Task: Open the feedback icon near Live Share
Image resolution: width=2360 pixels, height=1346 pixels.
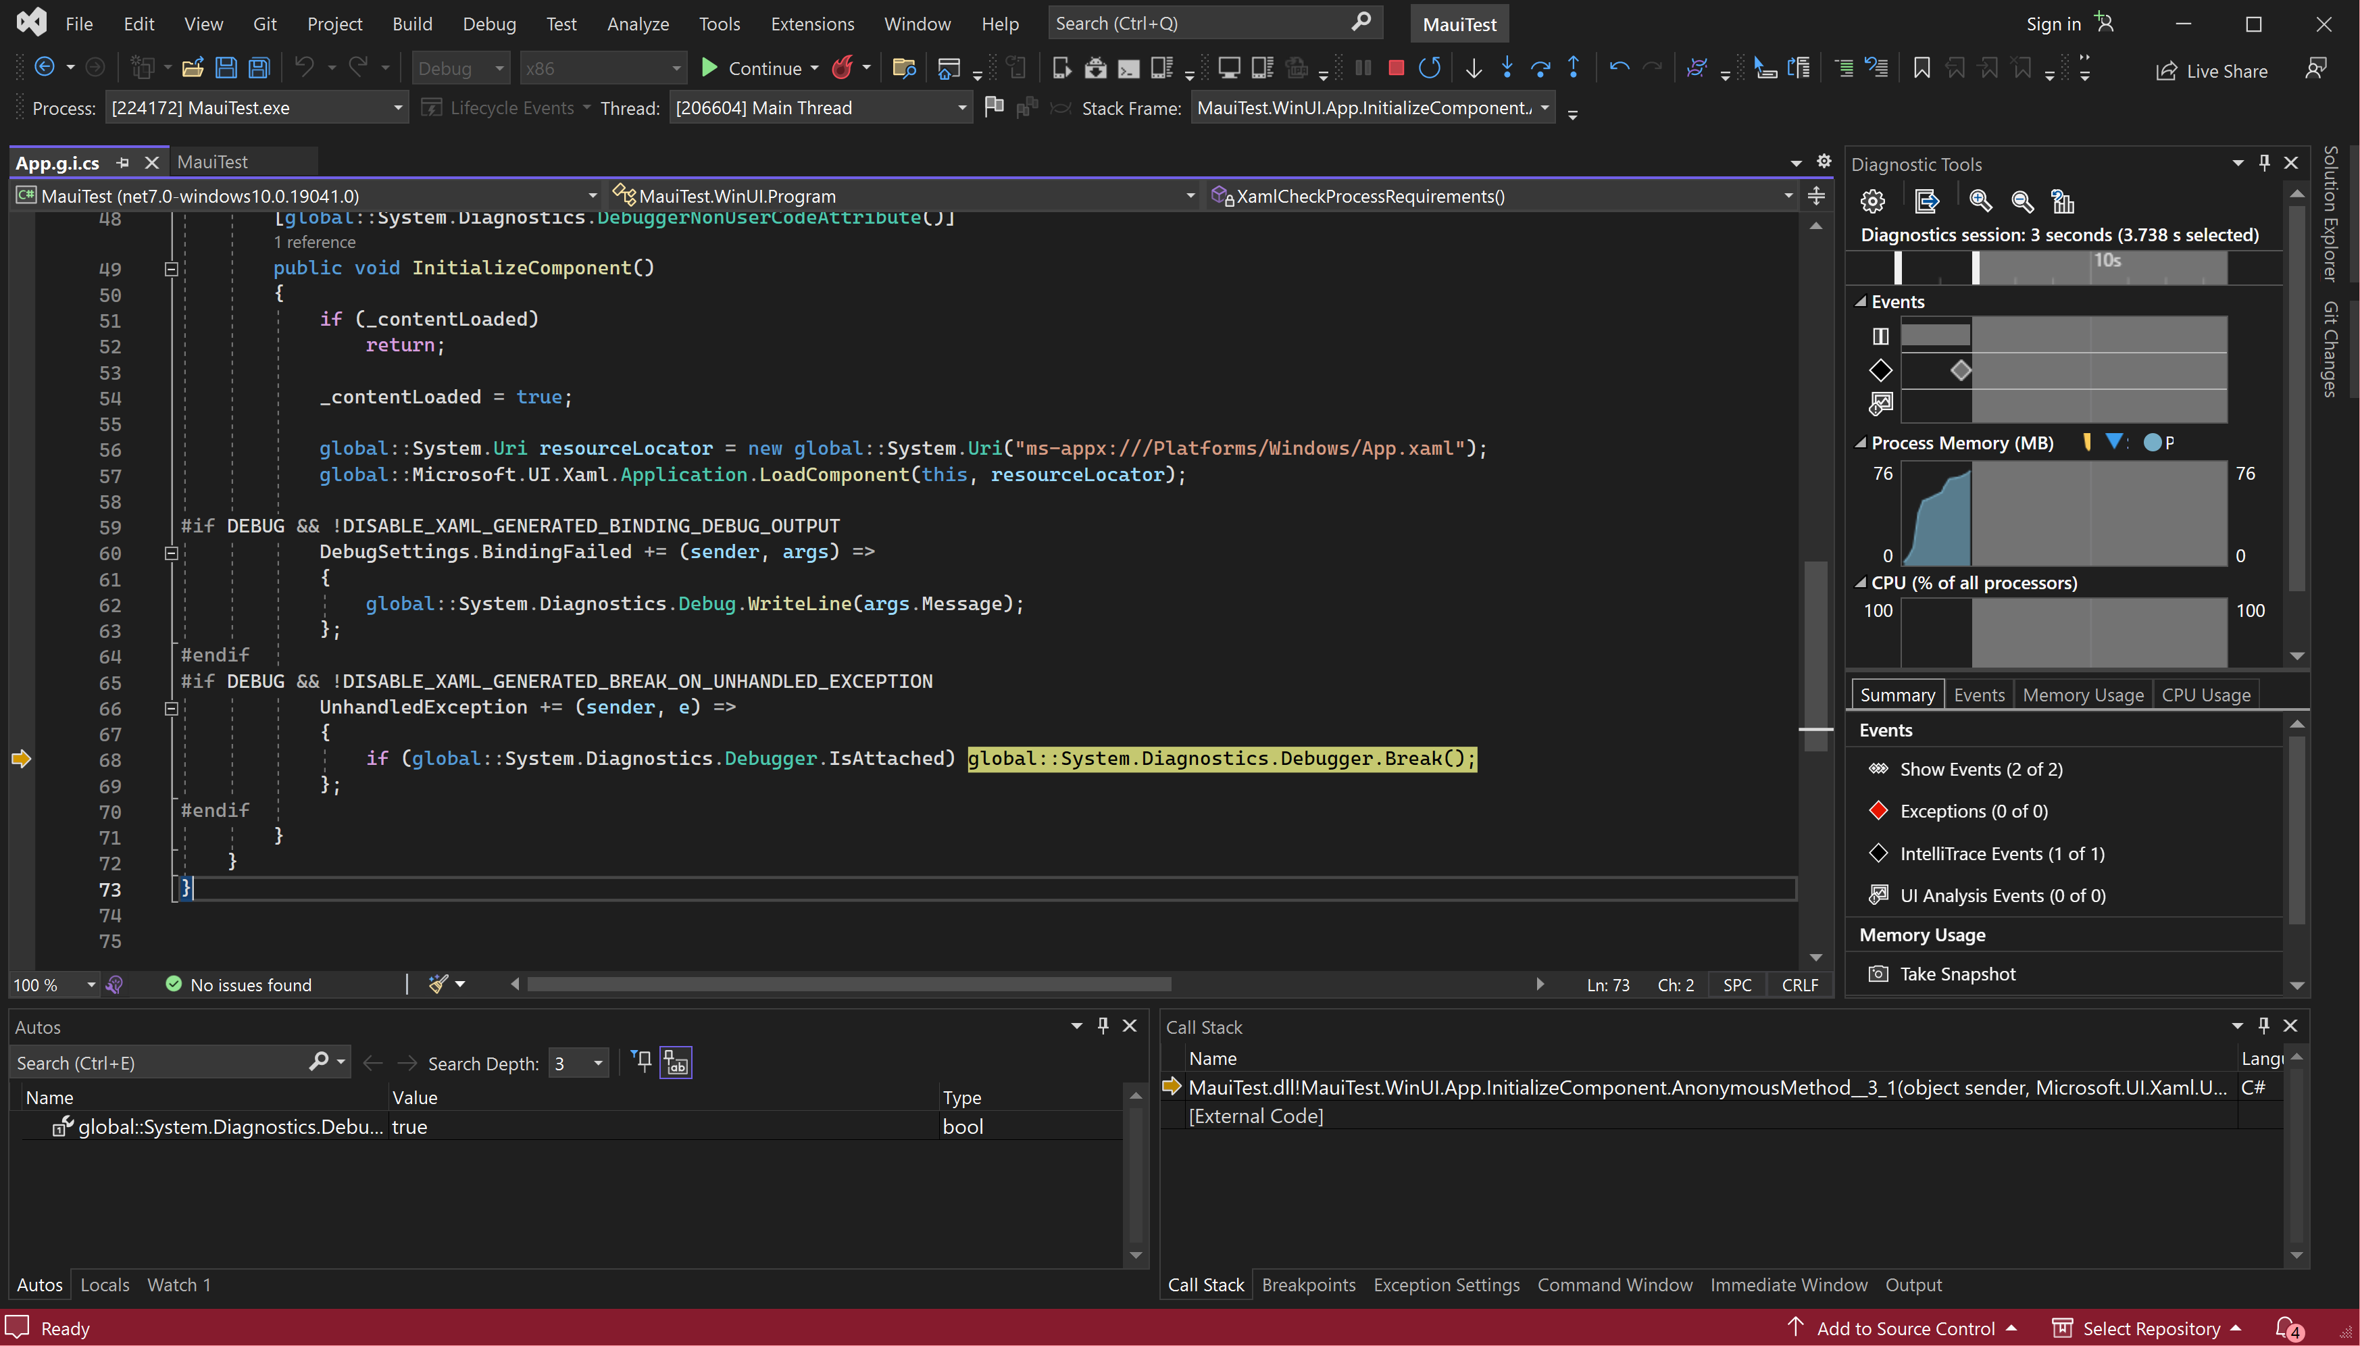Action: point(2315,70)
